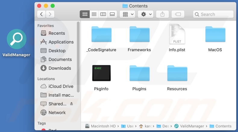238x132 pixels.
Task: Eject the Shared... volume
Action: click(71, 104)
